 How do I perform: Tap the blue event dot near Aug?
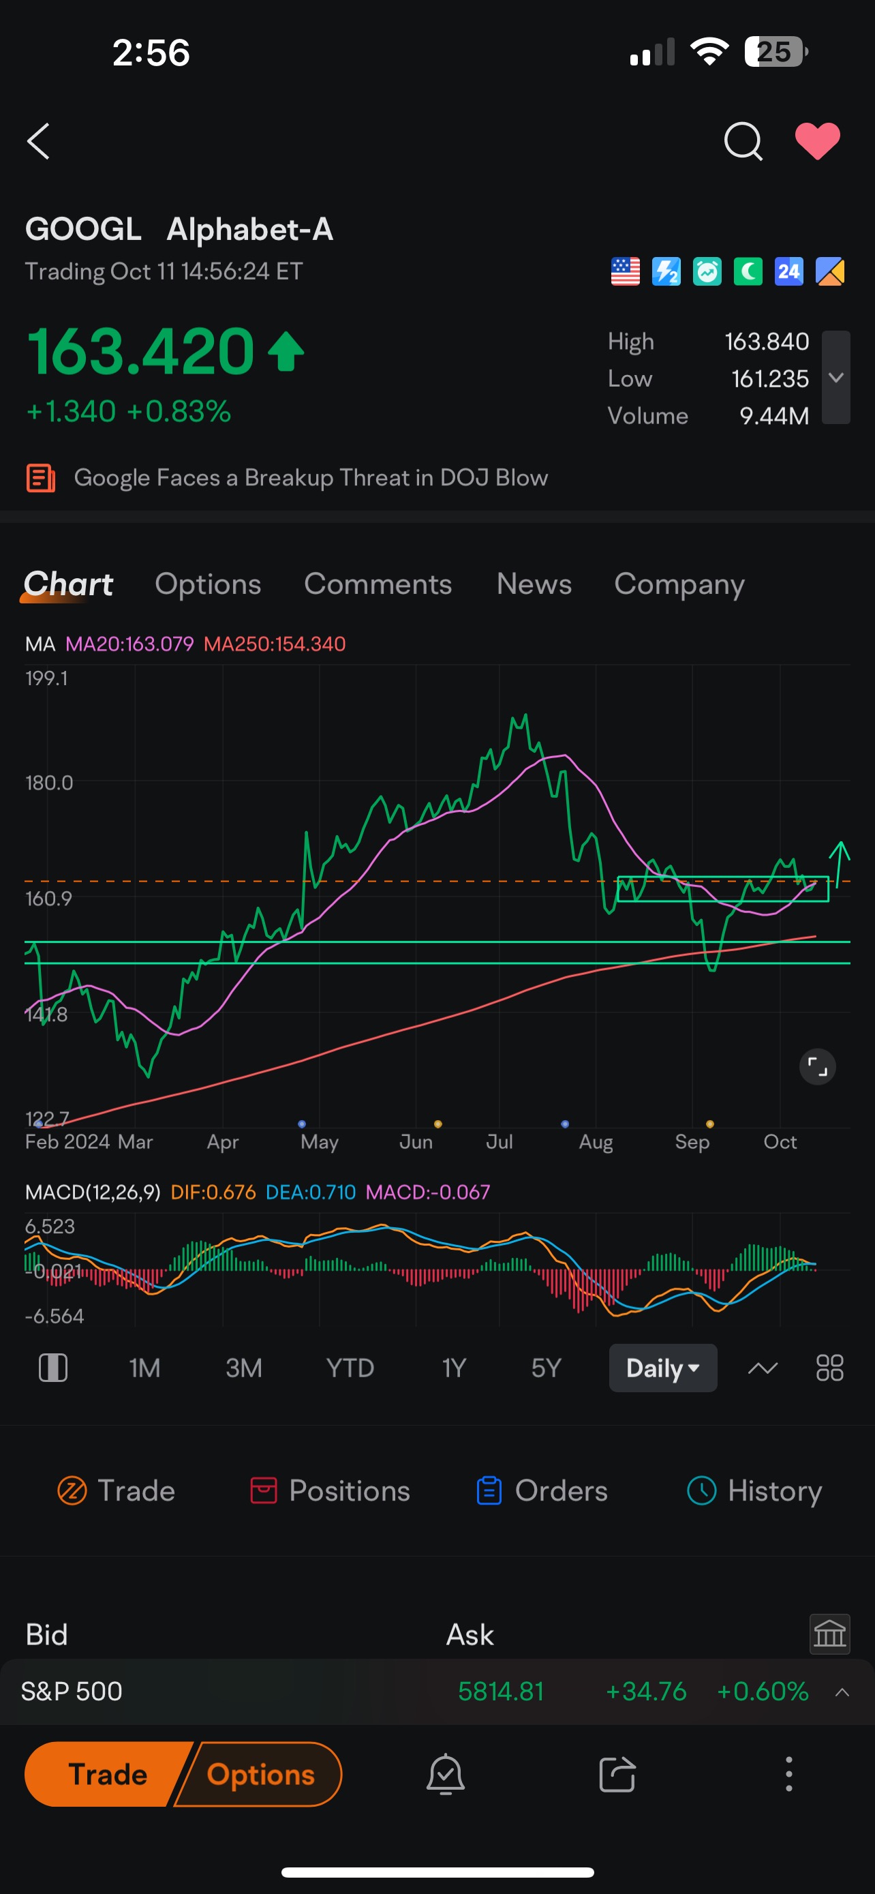[x=565, y=1124]
